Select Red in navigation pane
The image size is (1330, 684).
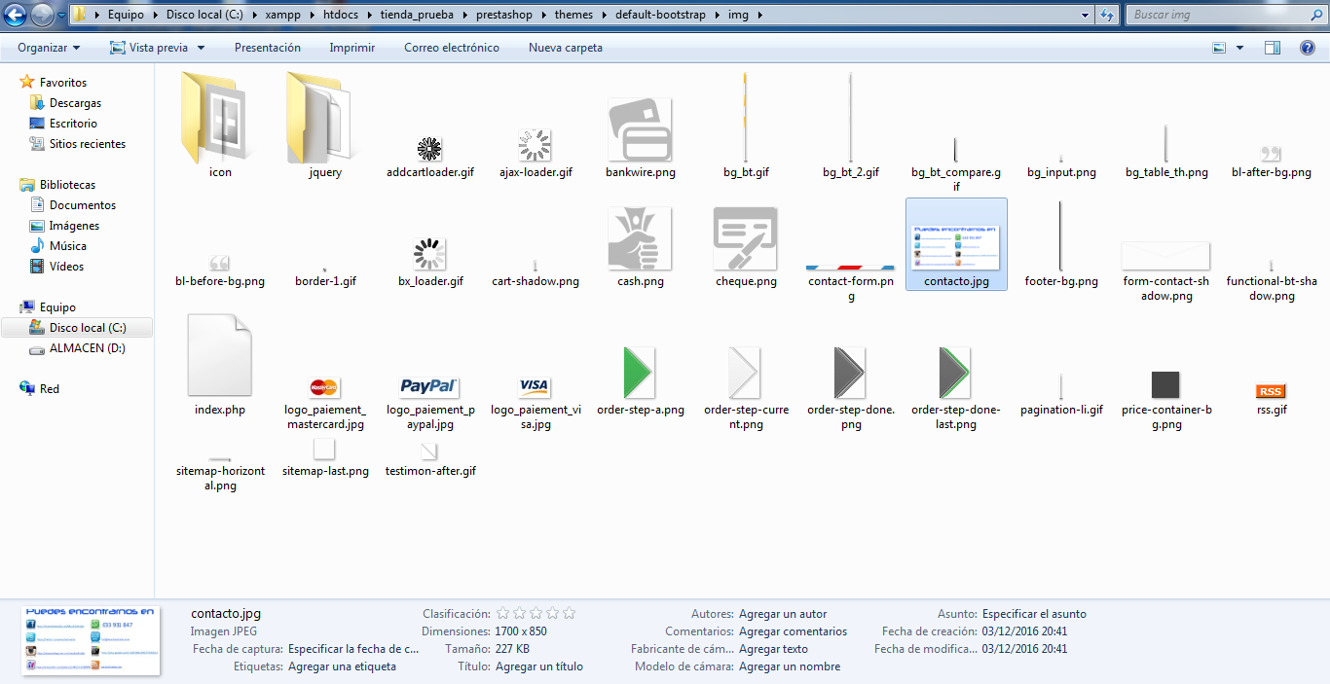coord(49,389)
